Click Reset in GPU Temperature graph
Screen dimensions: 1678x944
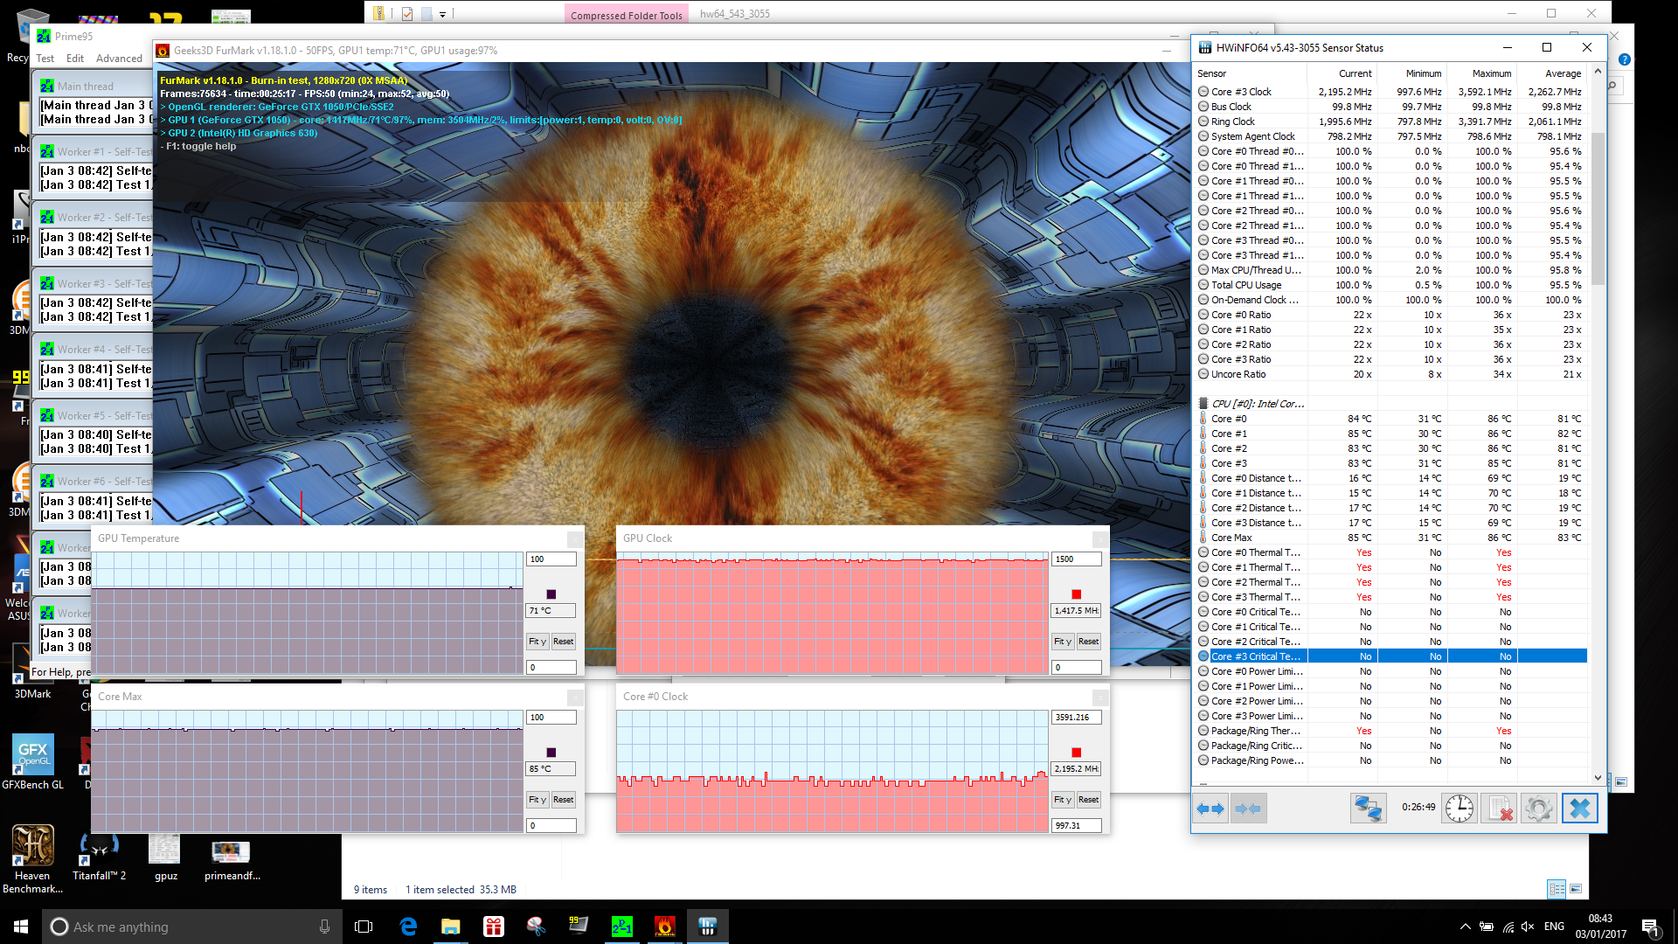click(x=563, y=642)
